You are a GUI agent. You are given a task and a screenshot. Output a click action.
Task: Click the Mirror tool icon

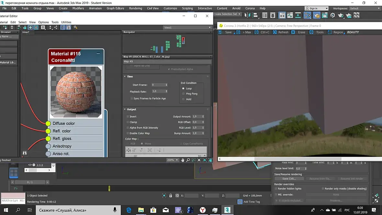pyautogui.click(x=248, y=15)
